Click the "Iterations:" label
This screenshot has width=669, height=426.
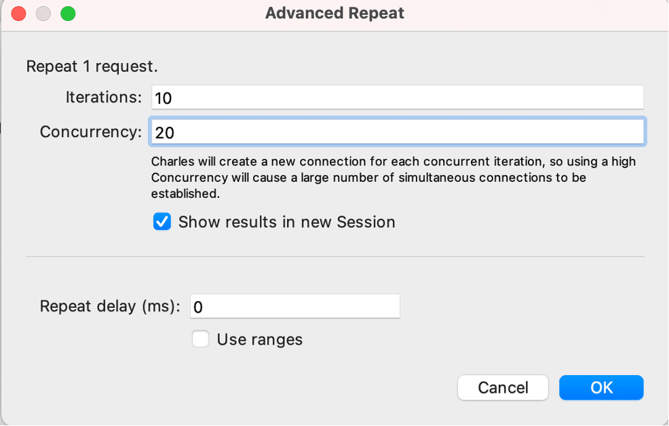tap(103, 97)
